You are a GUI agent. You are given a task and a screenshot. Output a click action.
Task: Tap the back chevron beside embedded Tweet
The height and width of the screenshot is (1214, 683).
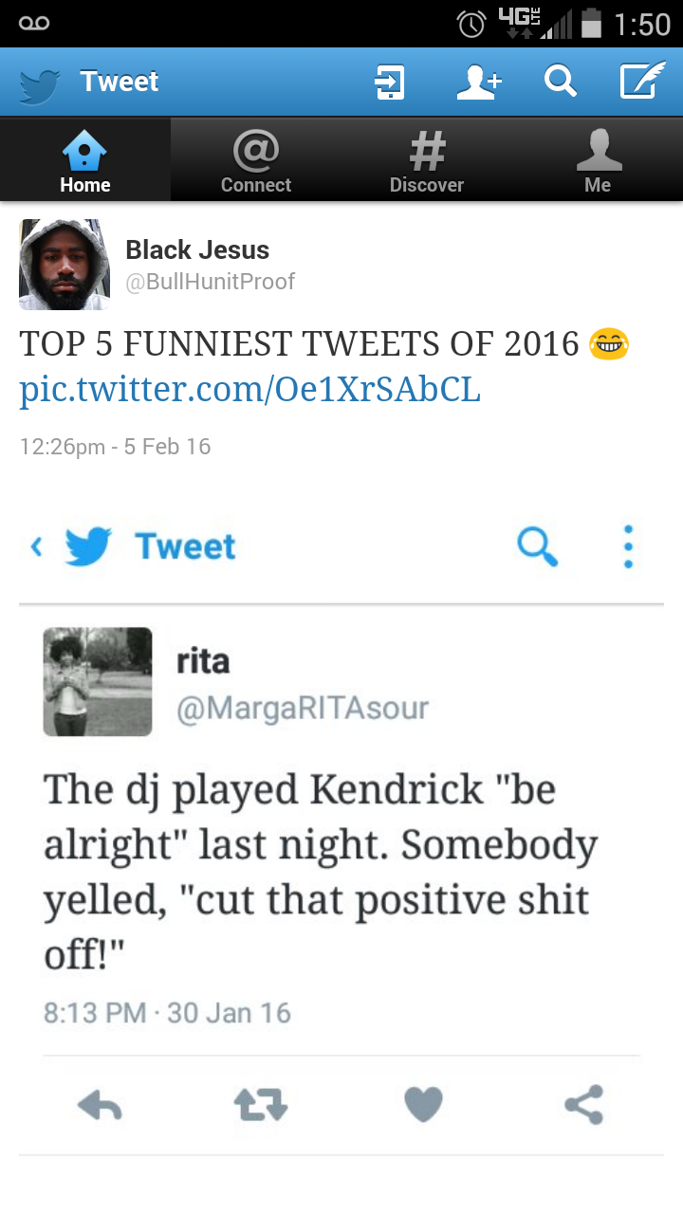(x=37, y=546)
